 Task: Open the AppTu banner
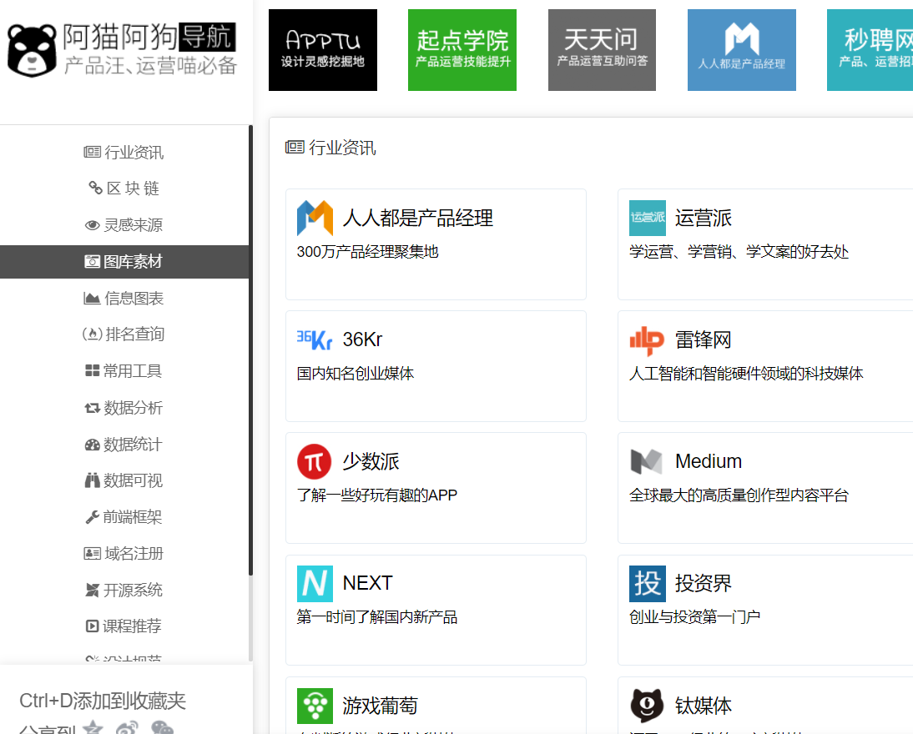point(323,50)
